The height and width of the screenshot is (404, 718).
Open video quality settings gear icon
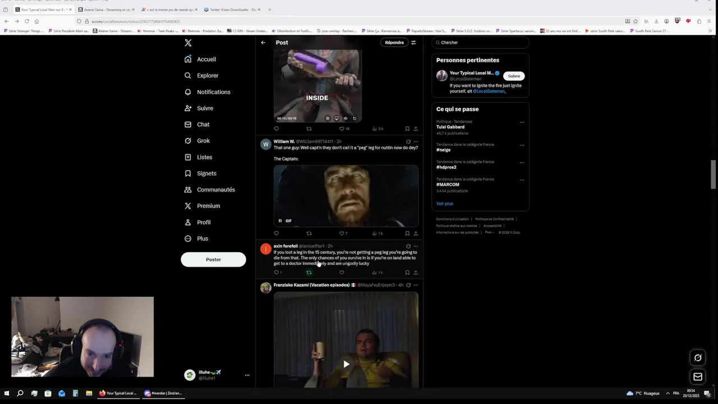tap(328, 118)
